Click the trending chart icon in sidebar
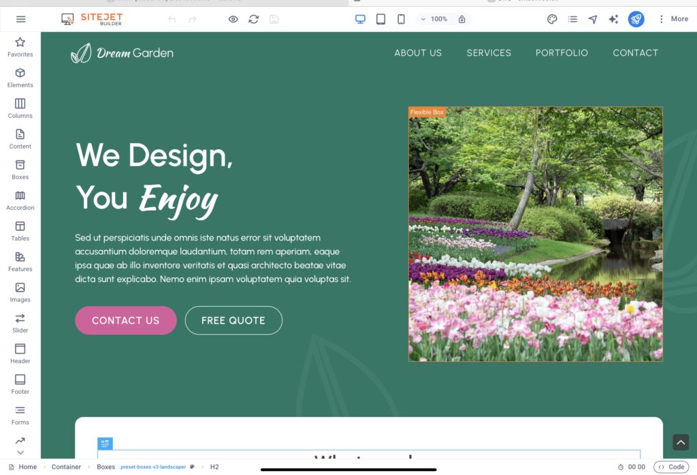This screenshot has width=697, height=475. coord(20,441)
